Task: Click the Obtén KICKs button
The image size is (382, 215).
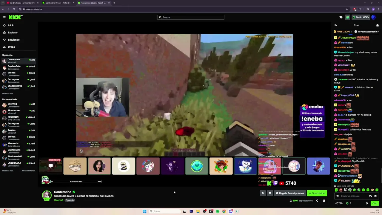Action: point(361,17)
